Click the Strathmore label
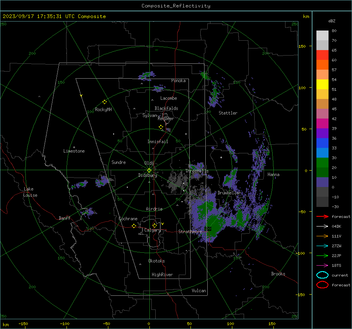The width and height of the screenshot is (352, 329). pyautogui.click(x=190, y=232)
